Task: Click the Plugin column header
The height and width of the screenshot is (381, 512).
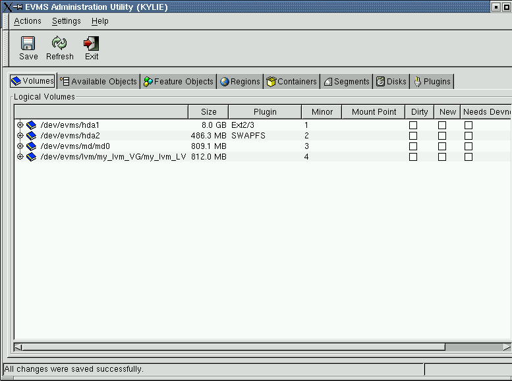Action: [x=265, y=112]
